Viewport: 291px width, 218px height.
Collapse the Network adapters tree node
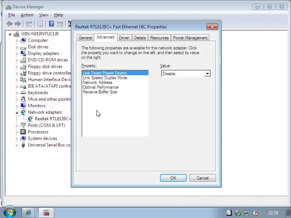pos(17,113)
